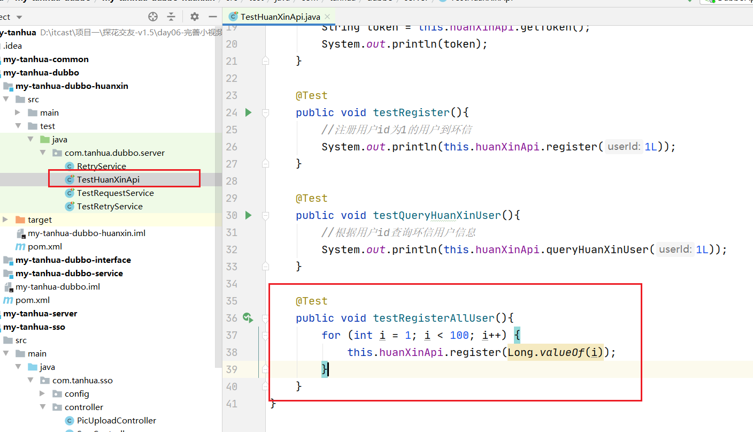Run testQueryHuanXinUser via the gutter run icon

click(x=248, y=215)
